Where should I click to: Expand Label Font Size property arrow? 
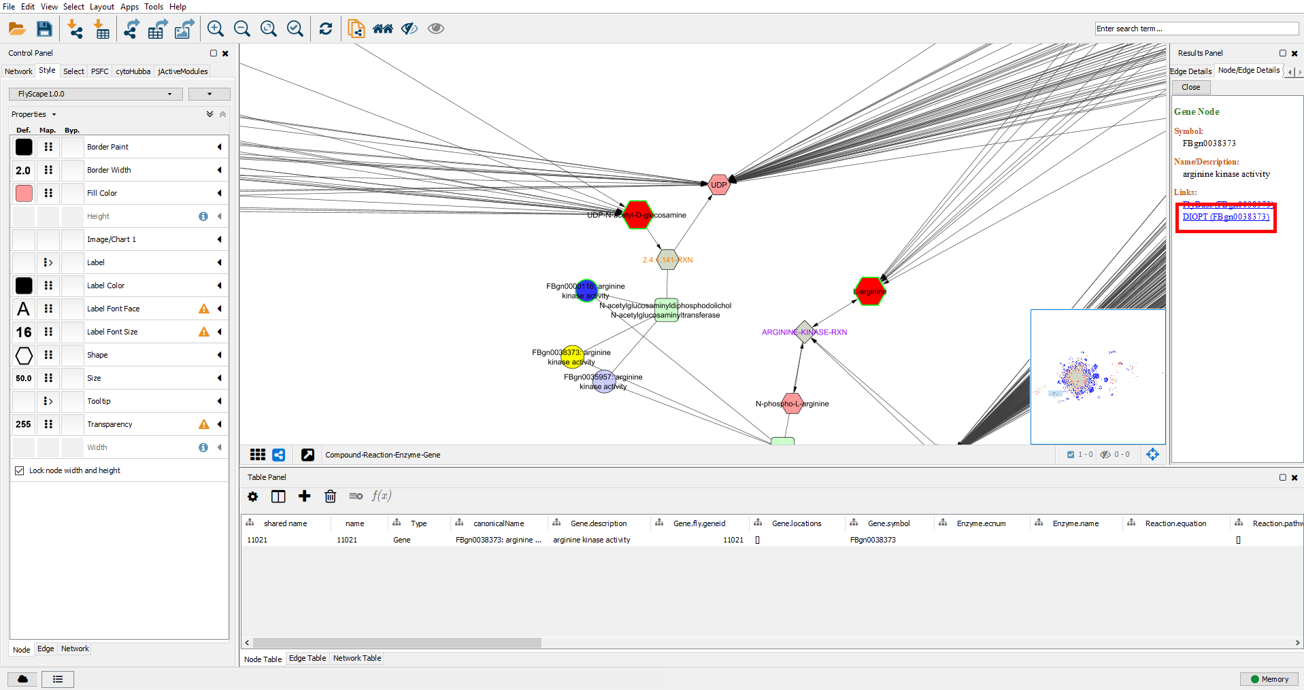pyautogui.click(x=219, y=332)
